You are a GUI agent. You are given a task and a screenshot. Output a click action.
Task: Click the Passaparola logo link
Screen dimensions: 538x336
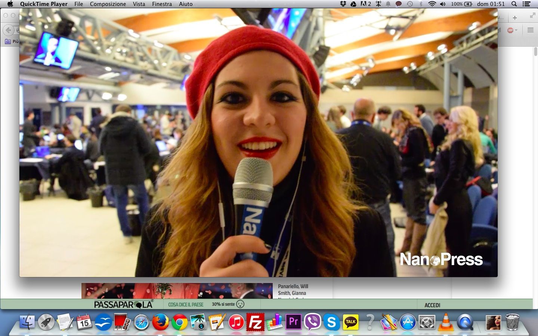coord(123,305)
